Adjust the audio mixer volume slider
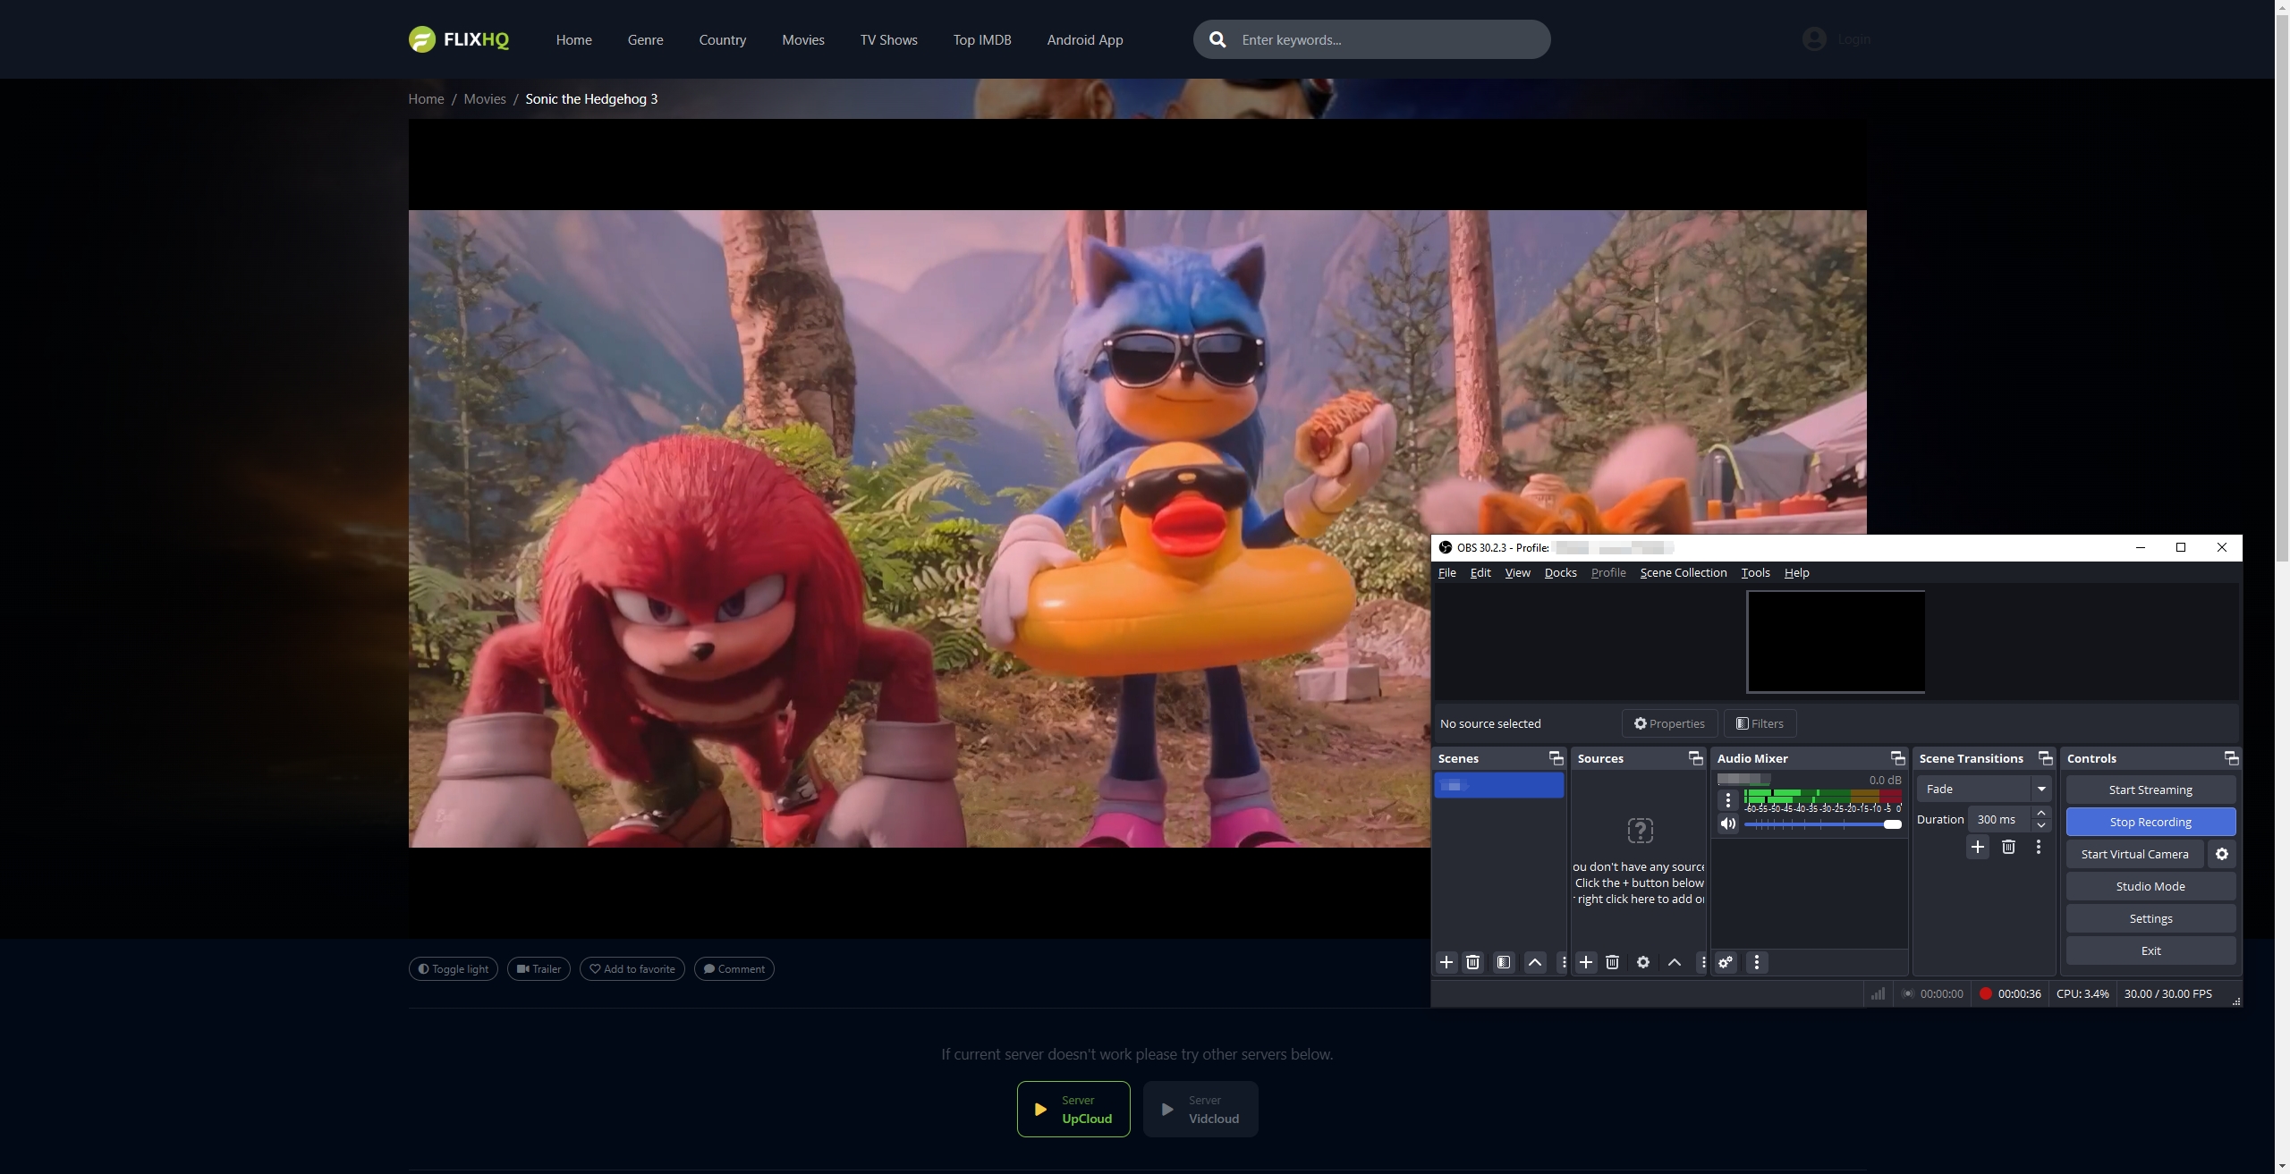The height and width of the screenshot is (1174, 2290). pos(1822,824)
